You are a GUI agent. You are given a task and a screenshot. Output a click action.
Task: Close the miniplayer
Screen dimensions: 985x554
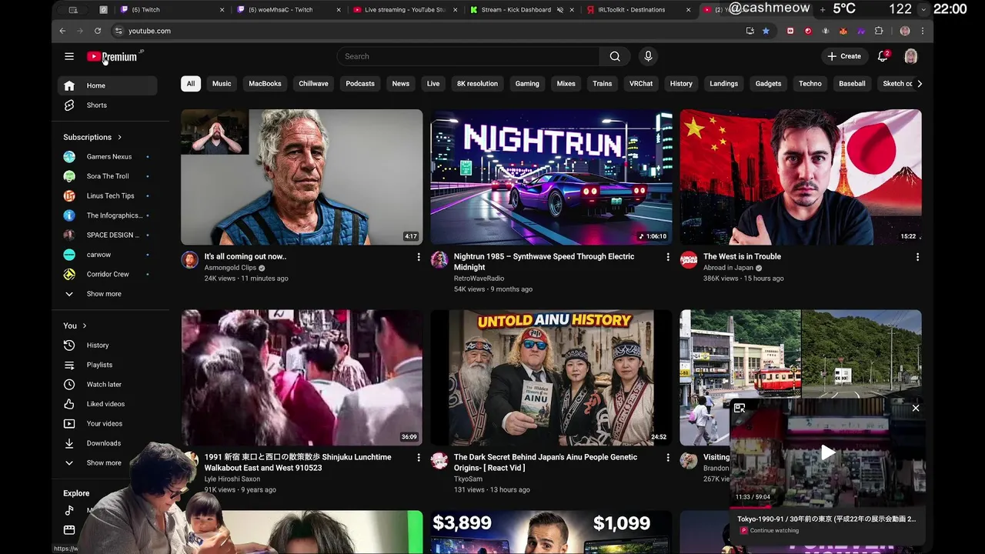[916, 408]
